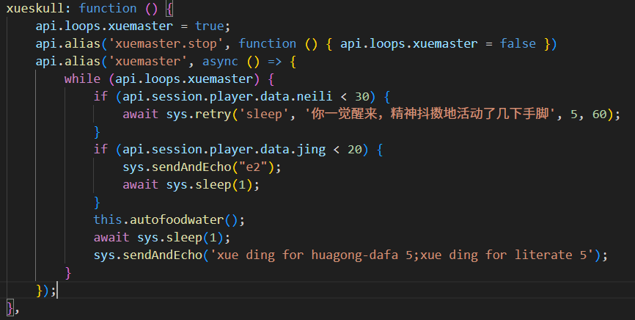Click the 'xuemaster.stop' string literal
635x320 pixels.
[166, 44]
